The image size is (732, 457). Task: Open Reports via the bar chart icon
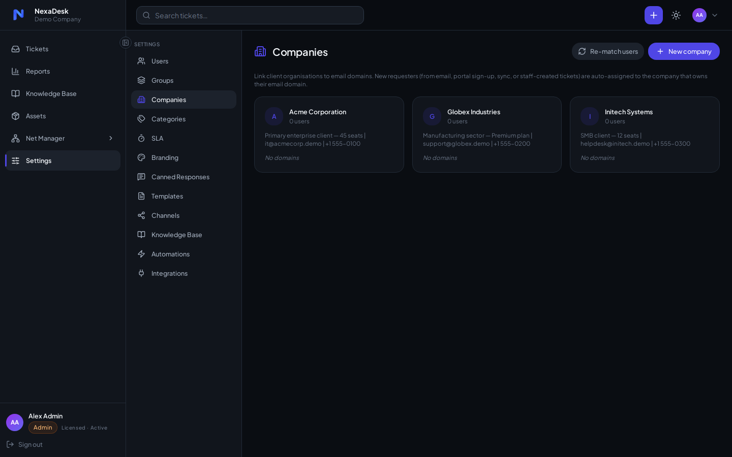click(x=16, y=71)
